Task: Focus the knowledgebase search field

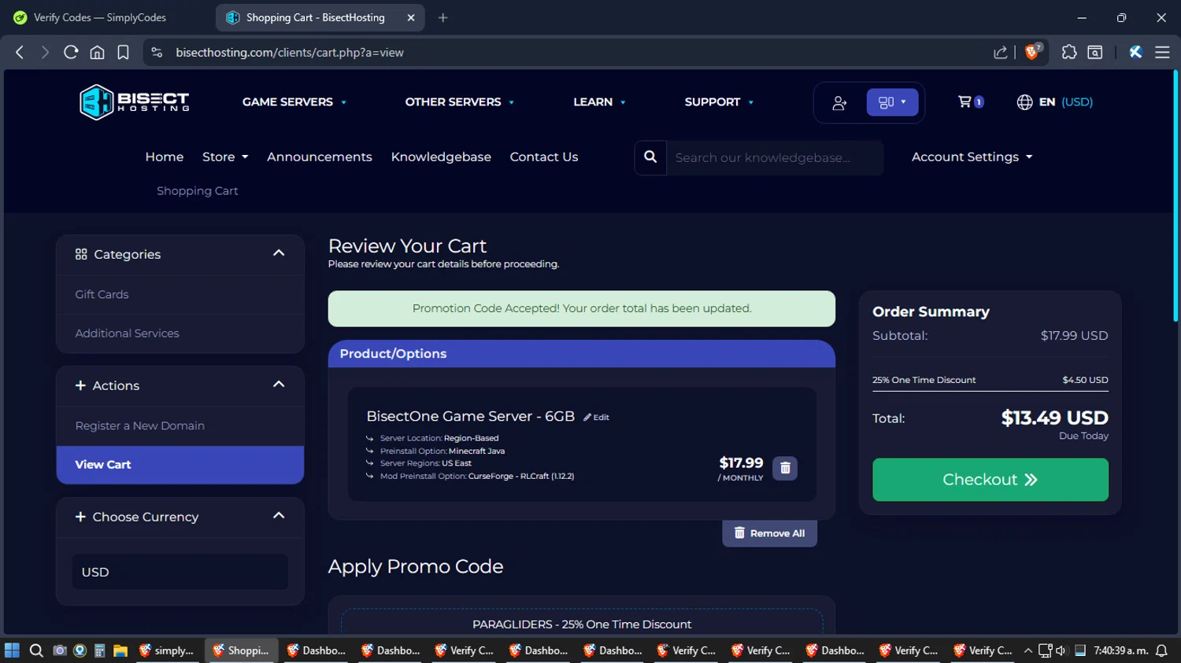Action: coord(776,157)
